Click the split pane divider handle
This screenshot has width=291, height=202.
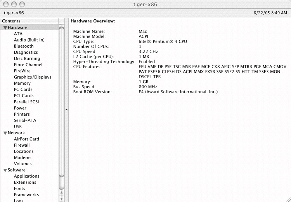(66, 110)
